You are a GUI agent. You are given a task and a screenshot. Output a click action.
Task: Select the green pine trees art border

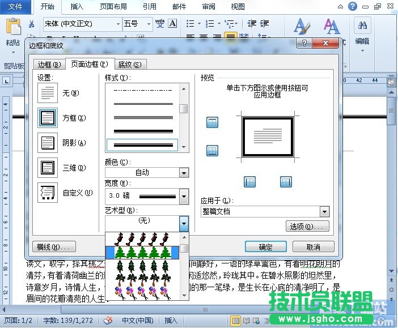coord(142,251)
